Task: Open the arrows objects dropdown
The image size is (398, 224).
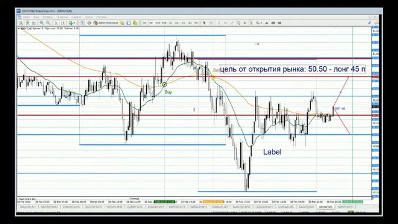Action: pyautogui.click(x=259, y=23)
